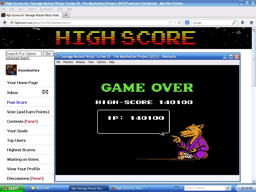The image size is (256, 192).
Task: Open View Your Profile link
Action: [x=24, y=169]
